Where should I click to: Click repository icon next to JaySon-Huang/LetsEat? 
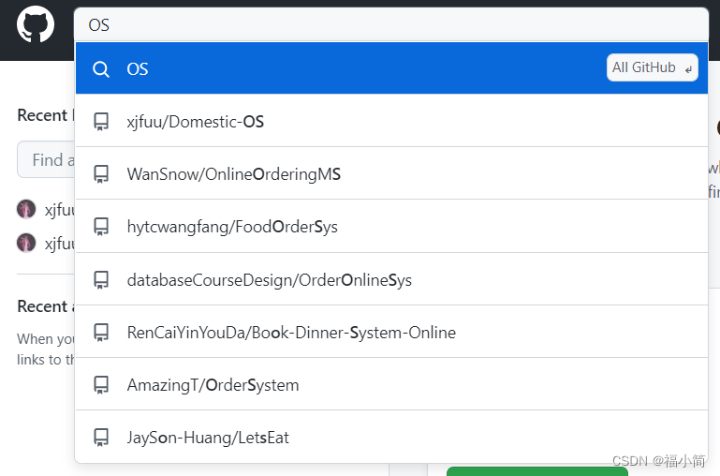[101, 438]
